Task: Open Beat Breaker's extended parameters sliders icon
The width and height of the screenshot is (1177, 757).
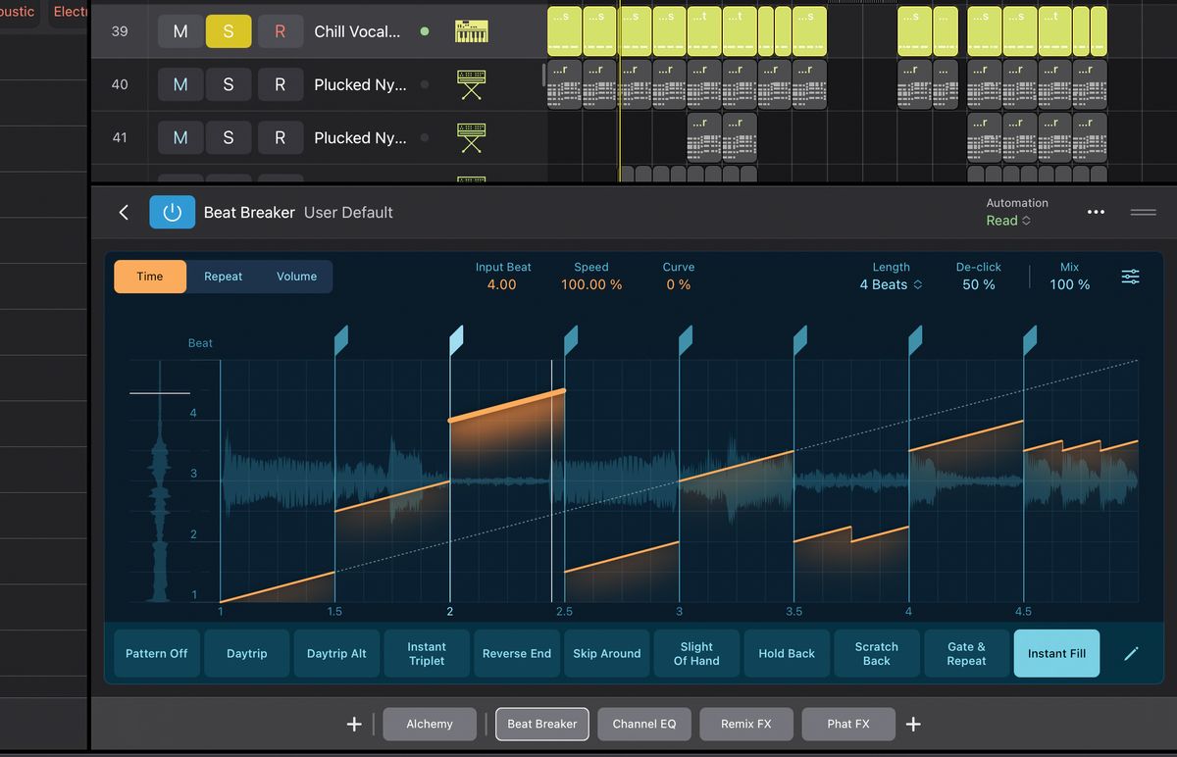Action: click(x=1130, y=277)
